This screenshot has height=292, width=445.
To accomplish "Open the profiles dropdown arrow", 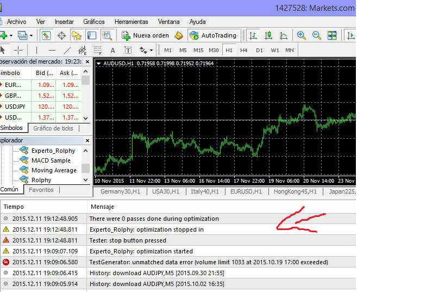I will coord(31,36).
